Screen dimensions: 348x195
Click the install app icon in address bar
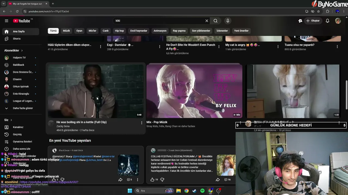click(x=307, y=11)
